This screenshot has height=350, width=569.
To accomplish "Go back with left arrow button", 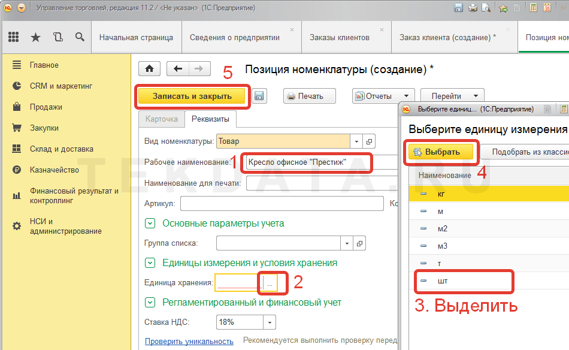I will pos(178,68).
